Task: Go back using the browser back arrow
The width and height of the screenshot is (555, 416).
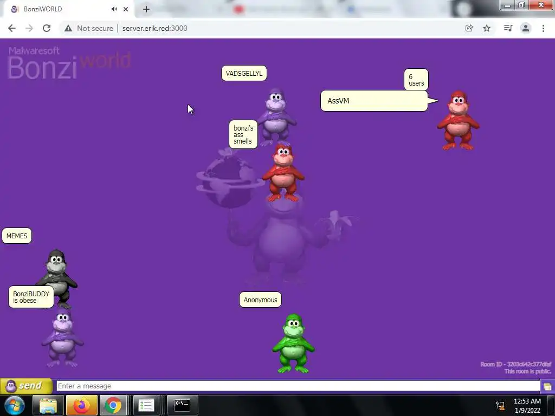Action: tap(12, 28)
